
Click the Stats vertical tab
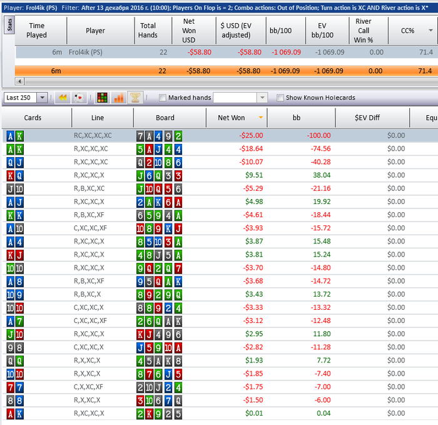(9, 25)
